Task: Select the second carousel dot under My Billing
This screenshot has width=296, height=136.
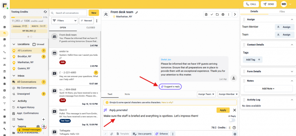Action: click(31, 37)
